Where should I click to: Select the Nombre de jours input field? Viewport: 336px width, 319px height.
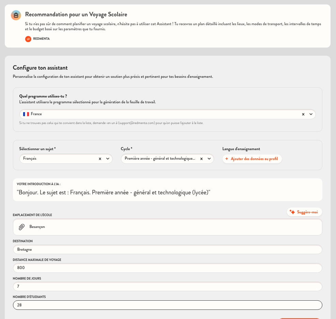167,286
